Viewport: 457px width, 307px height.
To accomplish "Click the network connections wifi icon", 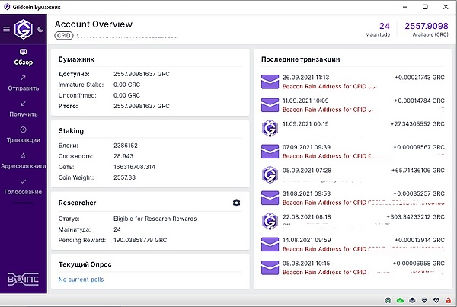I will tap(424, 300).
